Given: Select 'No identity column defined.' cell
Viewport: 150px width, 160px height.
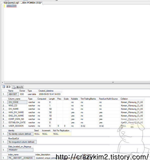Looking at the screenshot, I should click(20, 134).
